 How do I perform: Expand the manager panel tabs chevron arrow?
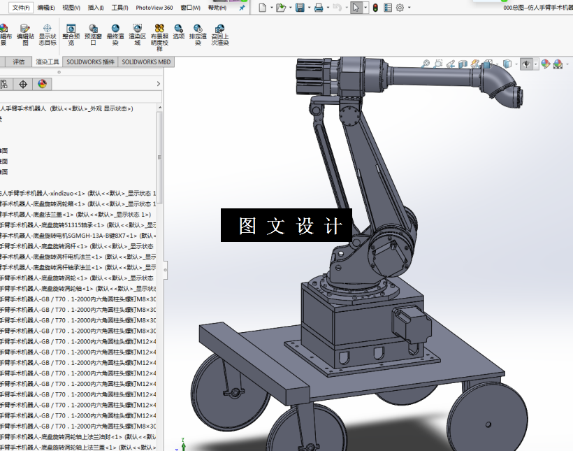click(158, 84)
